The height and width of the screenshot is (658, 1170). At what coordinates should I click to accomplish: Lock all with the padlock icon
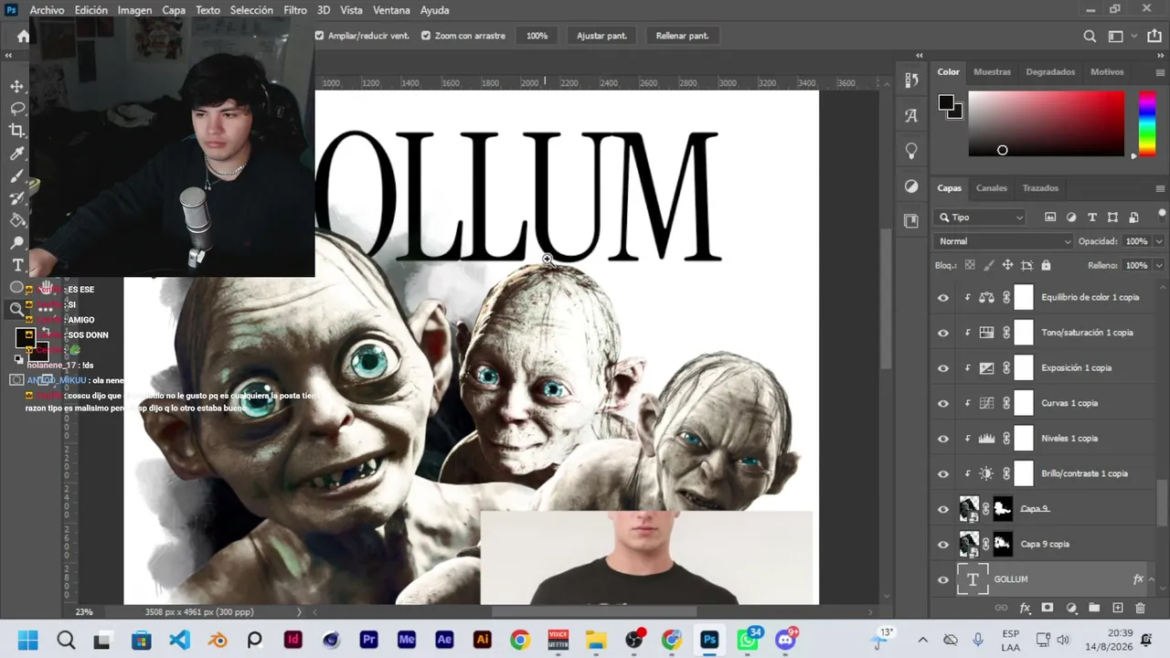[1046, 265]
